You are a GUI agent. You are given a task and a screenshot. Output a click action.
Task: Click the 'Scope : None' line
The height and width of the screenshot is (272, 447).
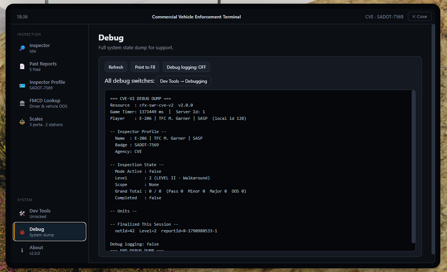[x=137, y=185]
